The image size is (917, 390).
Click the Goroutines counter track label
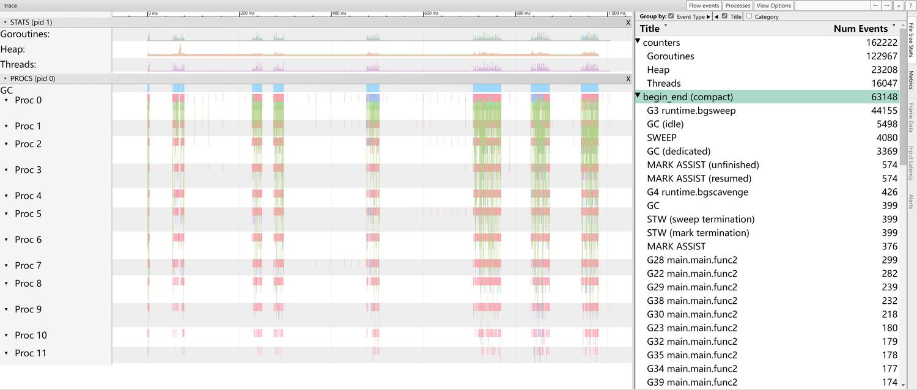click(25, 34)
